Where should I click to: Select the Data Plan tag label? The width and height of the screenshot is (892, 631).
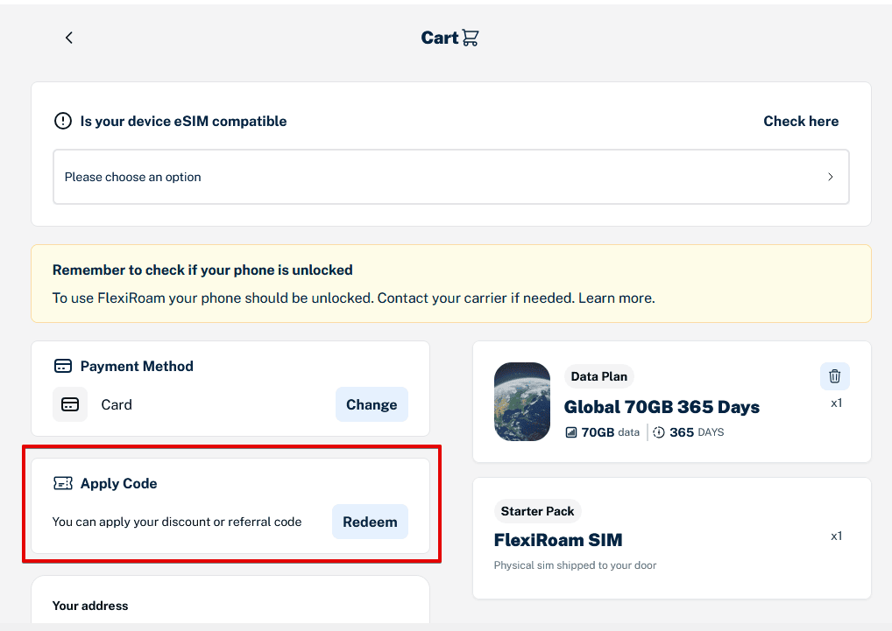click(x=599, y=377)
